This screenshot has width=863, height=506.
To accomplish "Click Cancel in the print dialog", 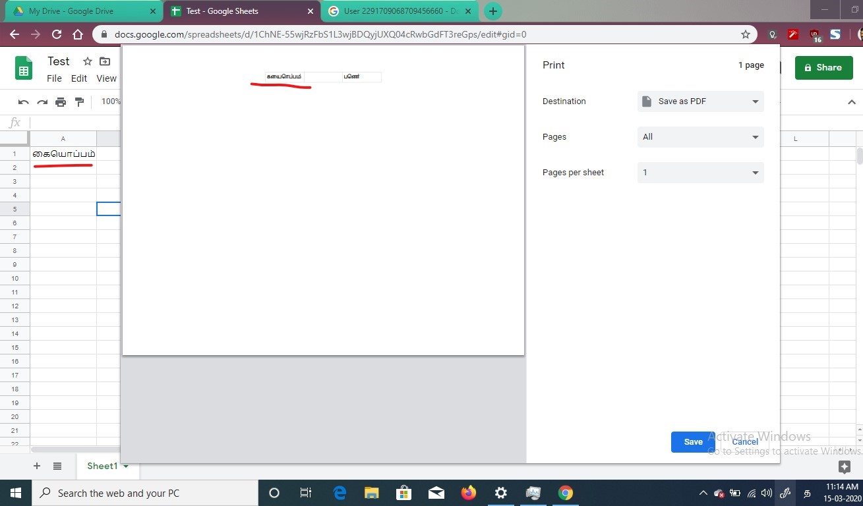I will [745, 442].
